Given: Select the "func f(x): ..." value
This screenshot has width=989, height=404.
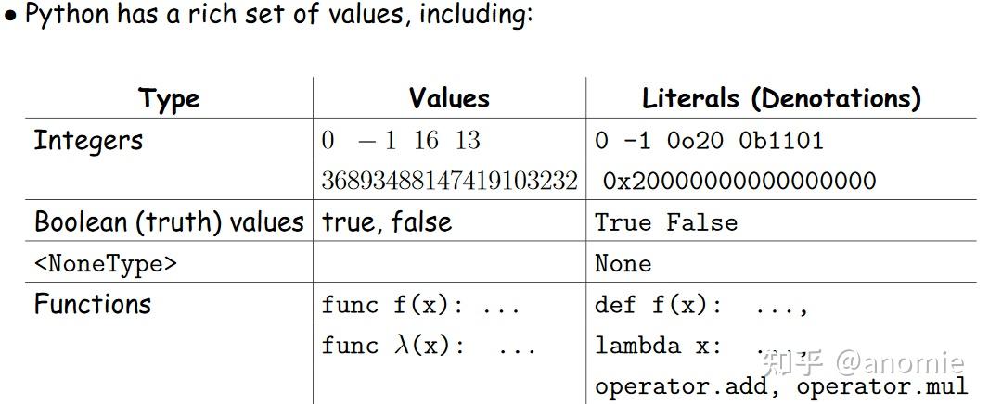Looking at the screenshot, I should [420, 305].
